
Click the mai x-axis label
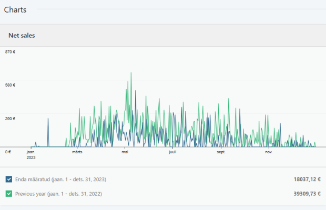coord(125,152)
